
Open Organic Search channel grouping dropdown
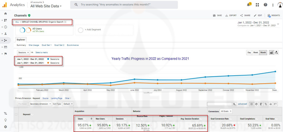(x=65, y=22)
